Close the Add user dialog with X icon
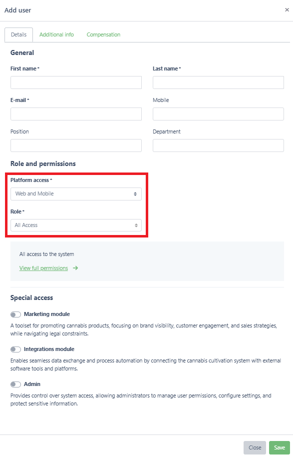This screenshot has height=458, width=293. pos(287,10)
